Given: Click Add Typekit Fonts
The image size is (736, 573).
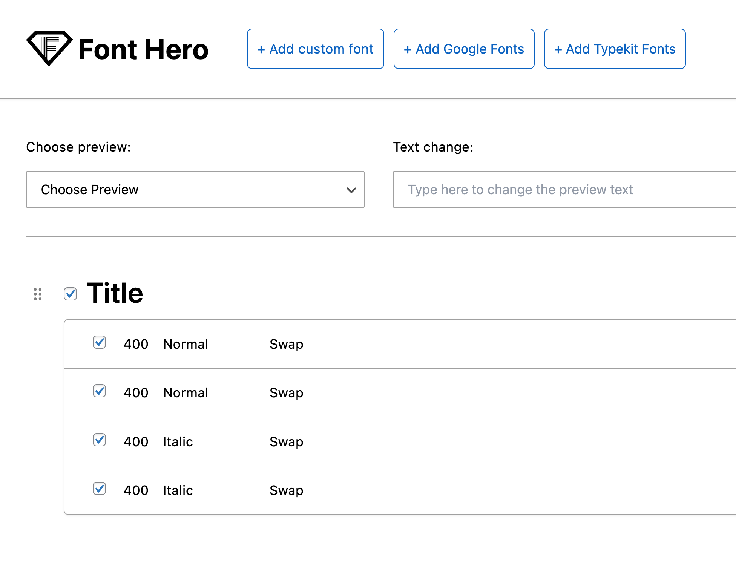Looking at the screenshot, I should (615, 49).
